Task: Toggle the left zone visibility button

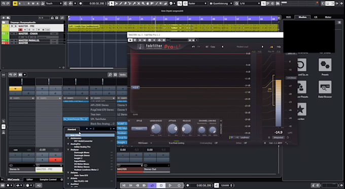Action: [x=323, y=4]
